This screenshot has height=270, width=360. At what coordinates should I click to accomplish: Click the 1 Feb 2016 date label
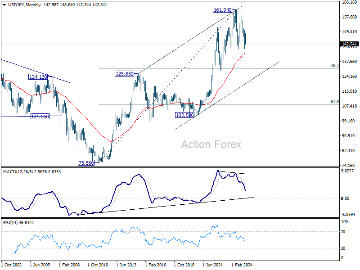155,265
